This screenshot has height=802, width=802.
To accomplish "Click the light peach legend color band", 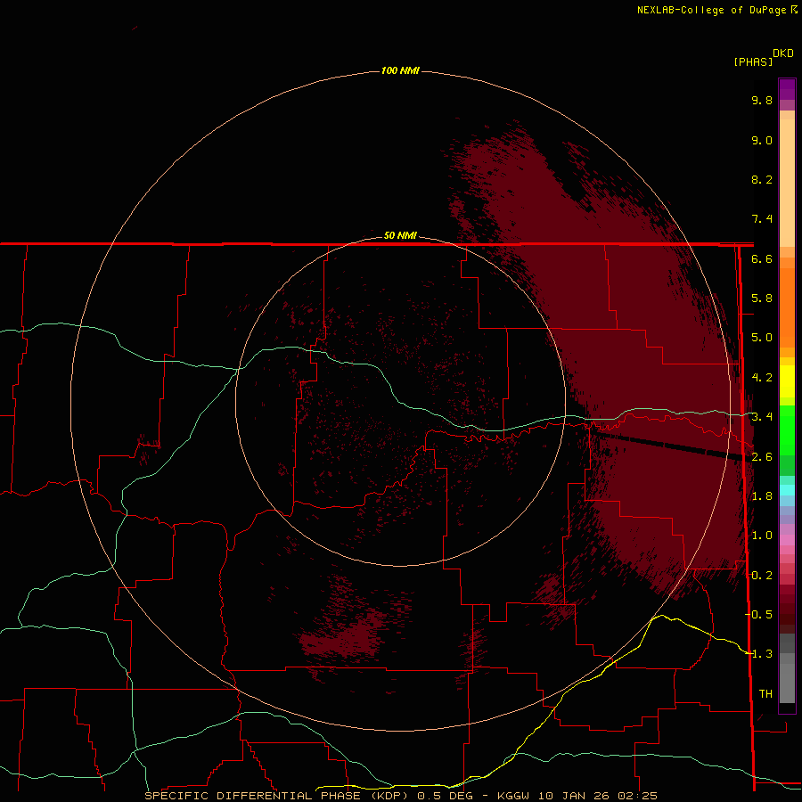I will pyautogui.click(x=787, y=183).
